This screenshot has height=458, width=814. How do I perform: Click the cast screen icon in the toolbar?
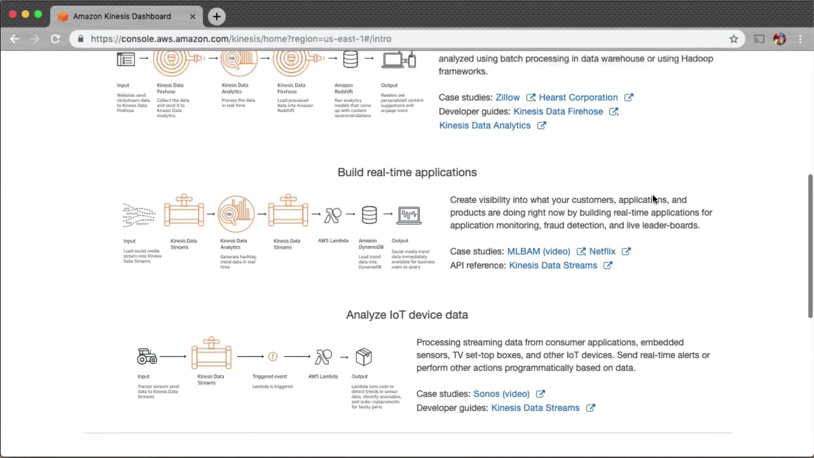tap(759, 39)
